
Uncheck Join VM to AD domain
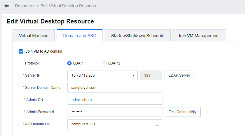point(21,51)
